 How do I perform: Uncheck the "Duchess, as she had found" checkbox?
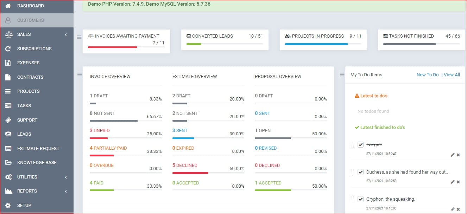click(360, 172)
